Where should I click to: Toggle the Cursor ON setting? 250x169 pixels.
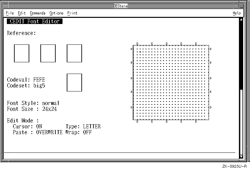[39, 127]
